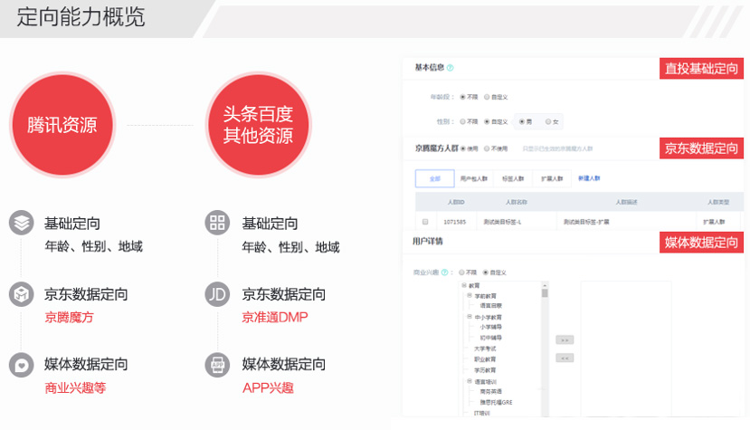750x430 pixels.
Task: Click the red 媒体数据定向 label
Action: pos(701,243)
